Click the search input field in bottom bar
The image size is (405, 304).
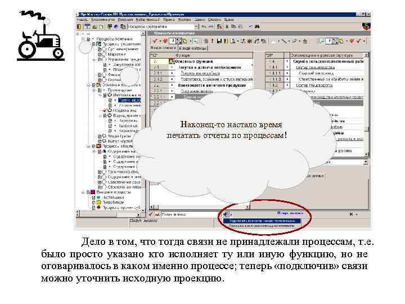[x=190, y=214]
